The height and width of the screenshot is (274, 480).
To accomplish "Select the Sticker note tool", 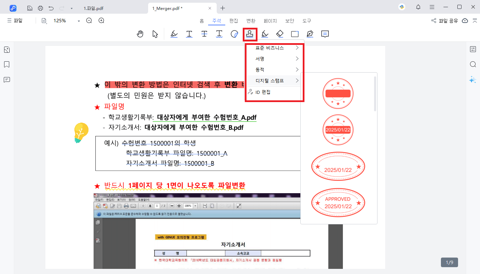I will point(235,34).
